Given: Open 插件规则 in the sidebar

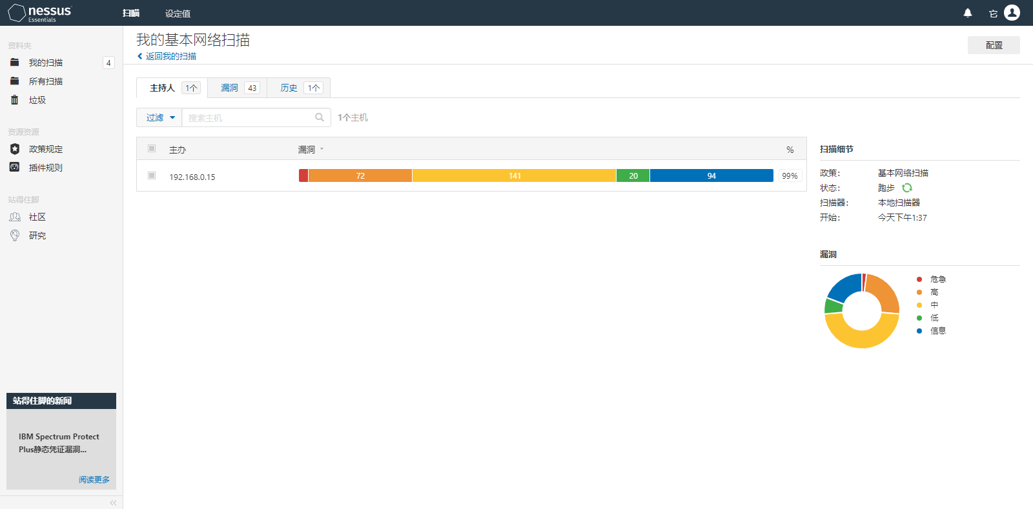Looking at the screenshot, I should tap(46, 168).
